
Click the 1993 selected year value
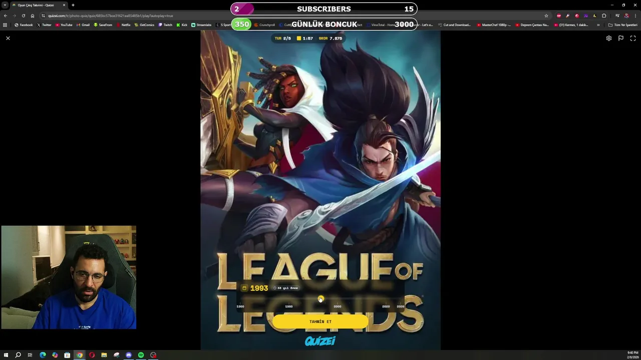click(x=259, y=288)
